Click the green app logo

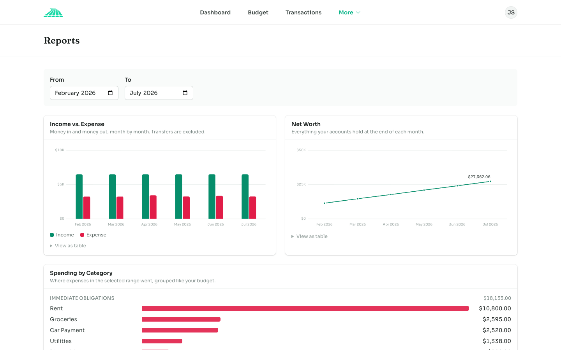coord(53,12)
